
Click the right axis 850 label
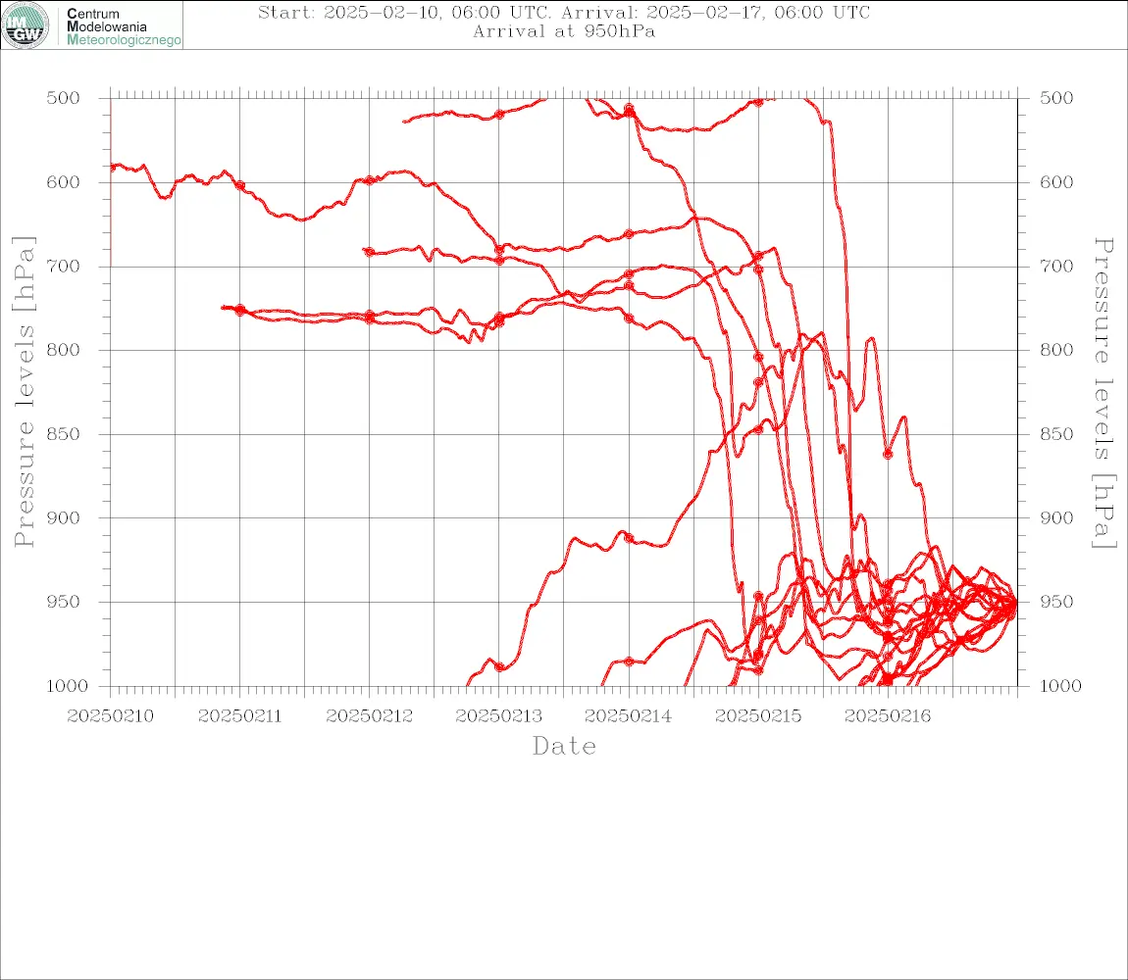pos(1056,434)
